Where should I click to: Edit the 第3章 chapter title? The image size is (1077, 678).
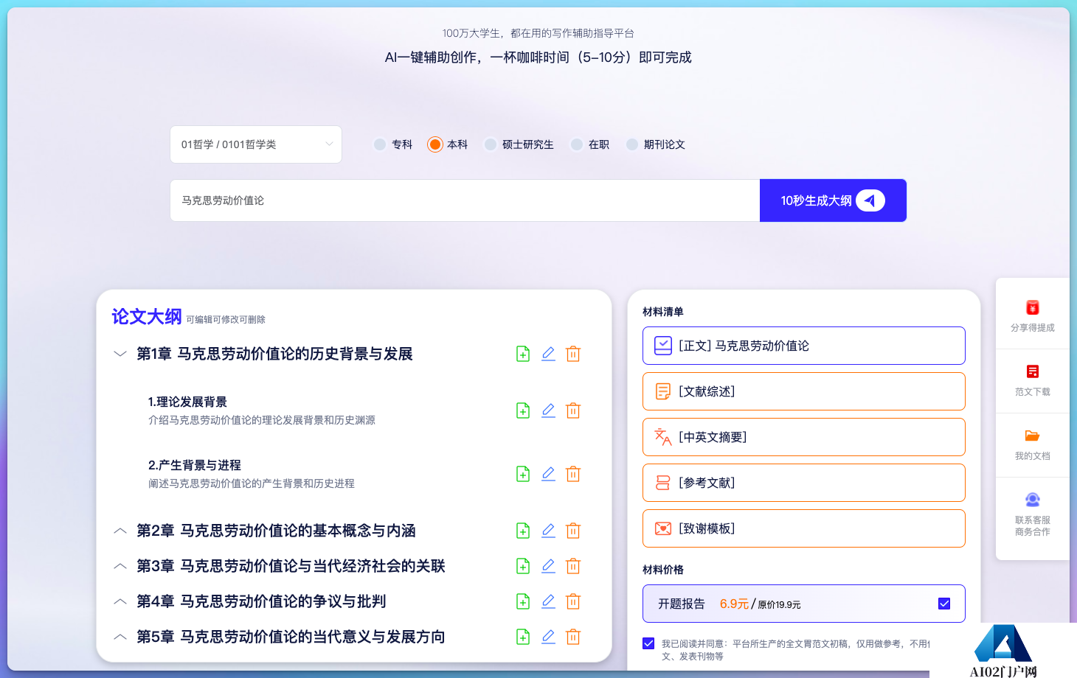(548, 566)
